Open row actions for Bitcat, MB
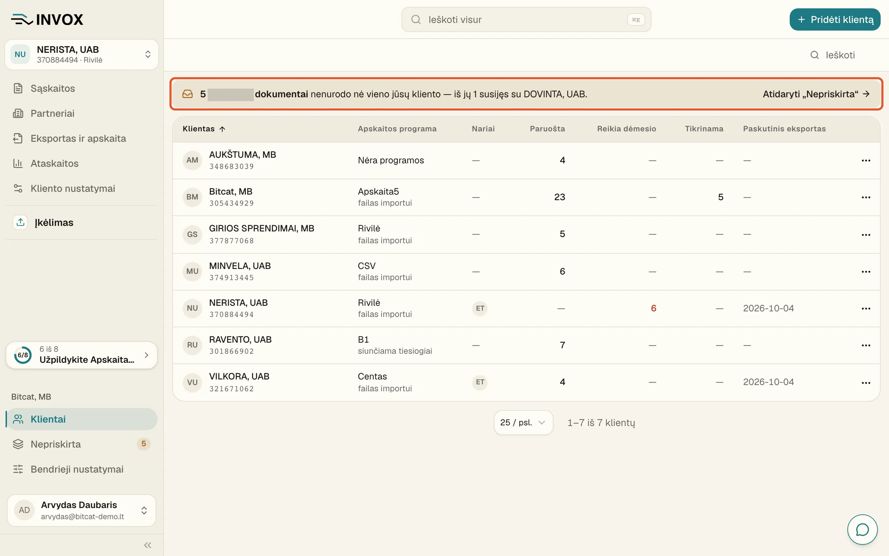Screen dimensions: 889x556 [x=866, y=197]
